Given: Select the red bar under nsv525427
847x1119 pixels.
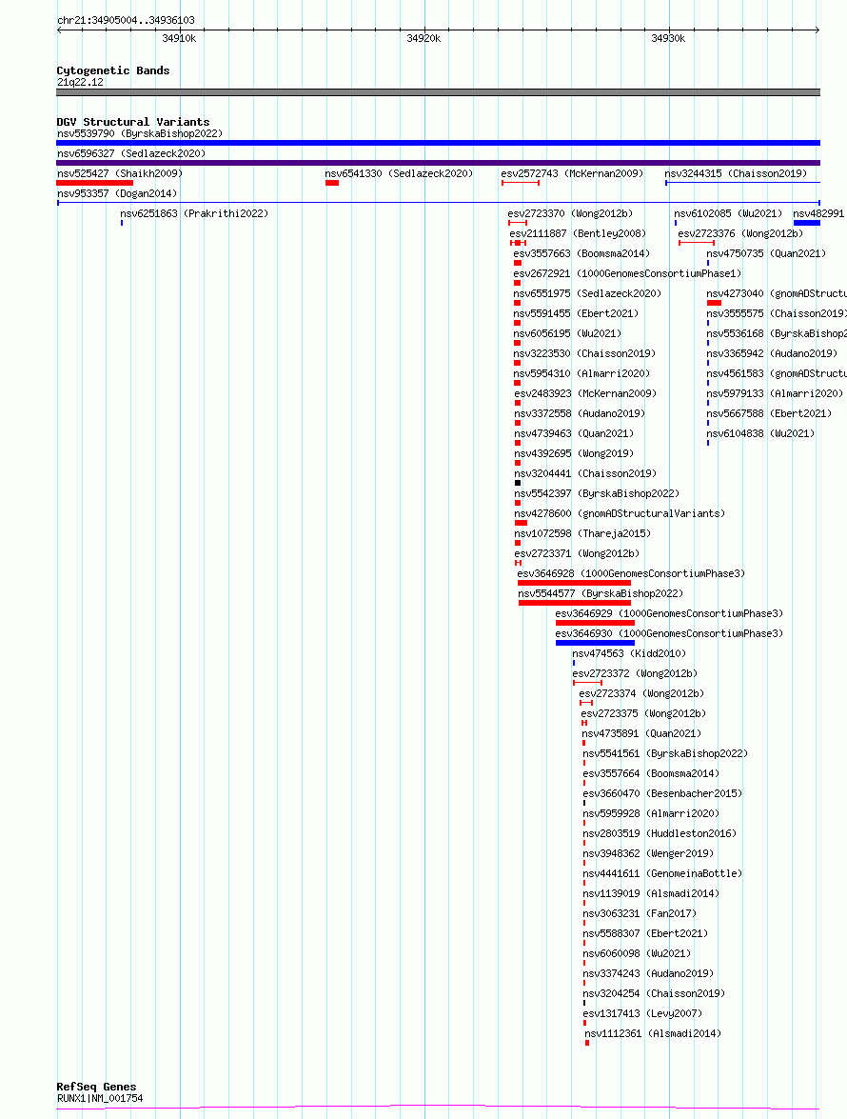Looking at the screenshot, I should coord(95,183).
